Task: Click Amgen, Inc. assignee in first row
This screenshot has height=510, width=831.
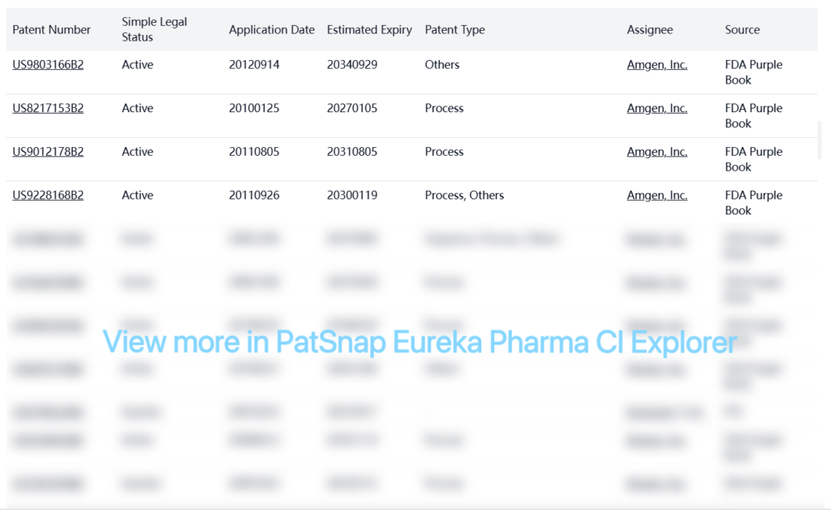Action: (x=657, y=65)
